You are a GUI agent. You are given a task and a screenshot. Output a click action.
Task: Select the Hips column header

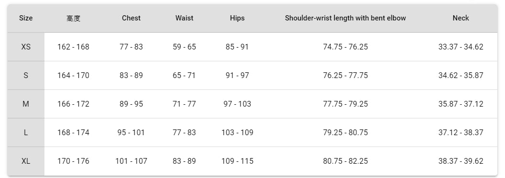(x=237, y=18)
